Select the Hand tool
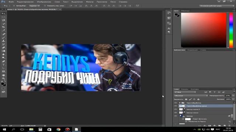 3,75
